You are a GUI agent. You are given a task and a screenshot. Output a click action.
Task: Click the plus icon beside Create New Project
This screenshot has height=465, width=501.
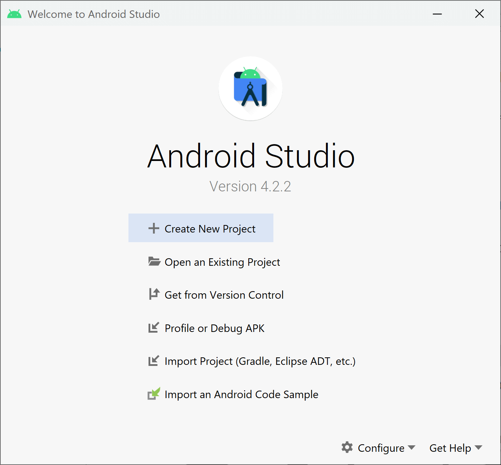[154, 228]
